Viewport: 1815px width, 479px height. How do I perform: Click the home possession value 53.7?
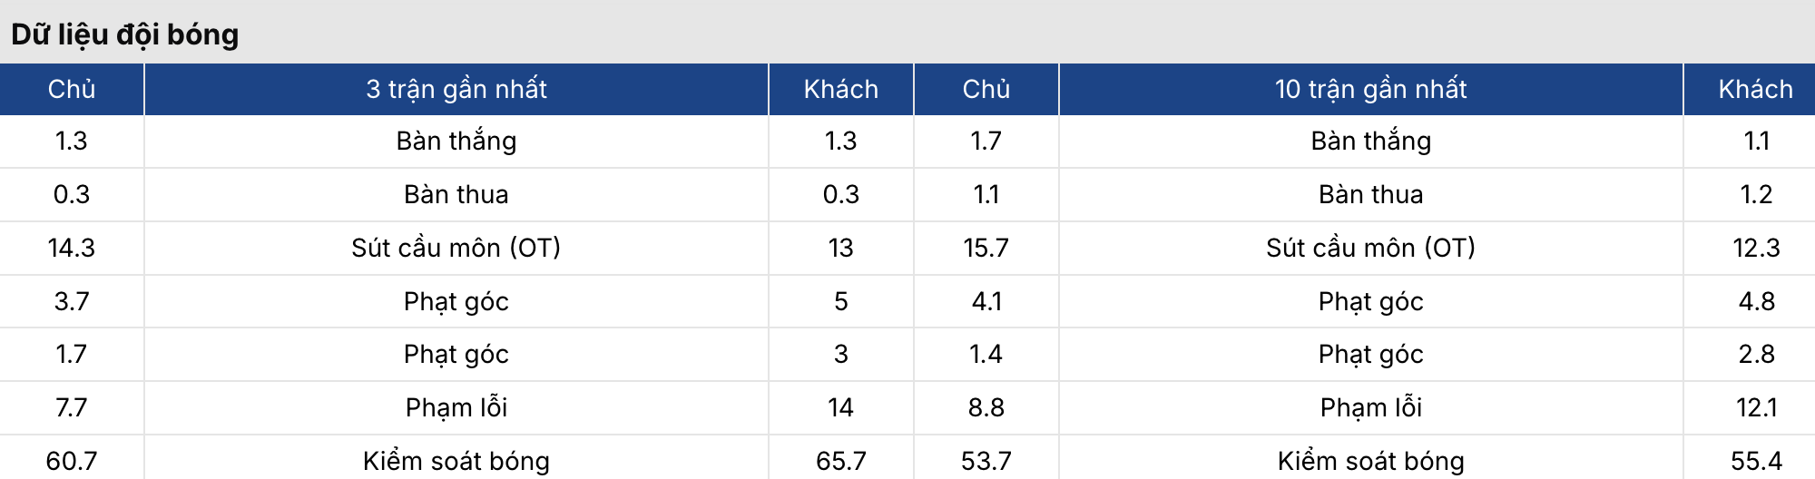click(x=986, y=461)
